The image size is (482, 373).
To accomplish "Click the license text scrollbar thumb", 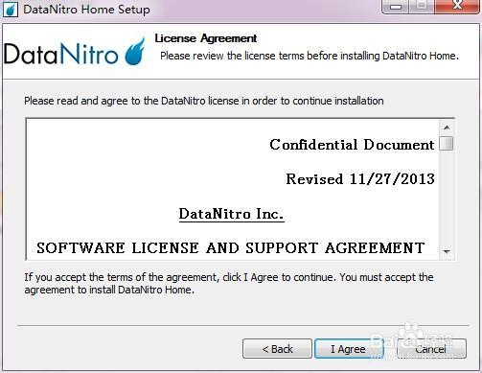I will [447, 143].
